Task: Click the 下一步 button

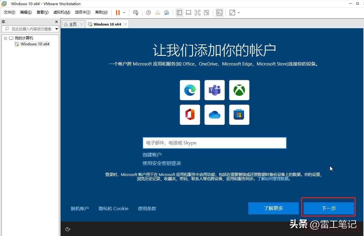Action: [329, 208]
